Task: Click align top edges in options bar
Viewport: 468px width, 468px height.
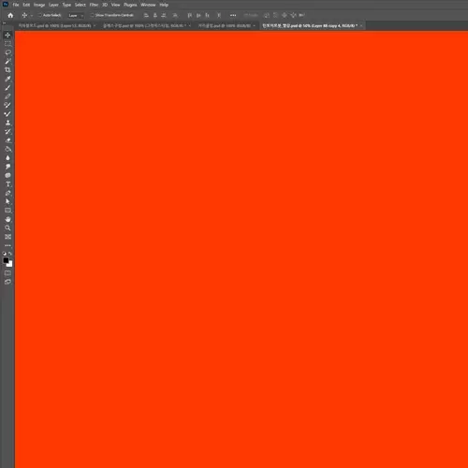Action: click(190, 15)
